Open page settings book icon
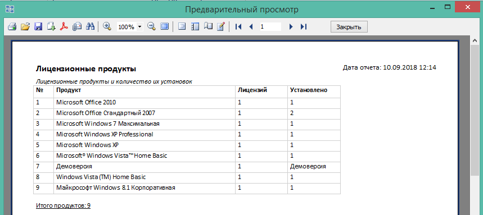This screenshot has width=483, height=215. pyautogui.click(x=208, y=26)
